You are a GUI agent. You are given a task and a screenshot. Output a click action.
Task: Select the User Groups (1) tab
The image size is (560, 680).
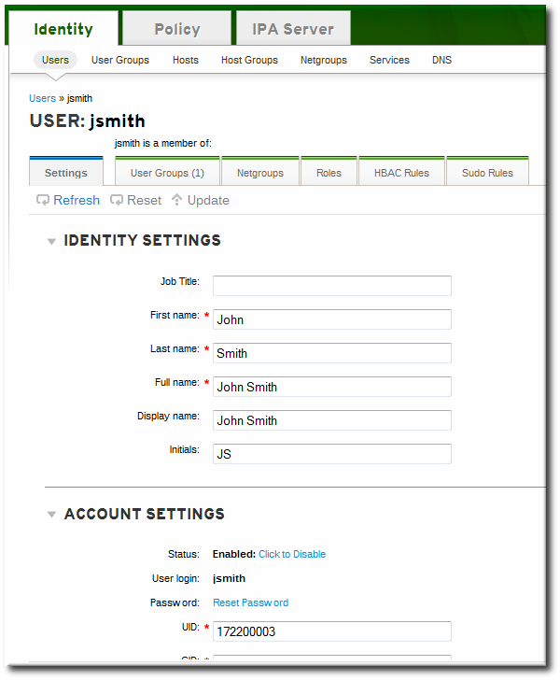coord(167,173)
